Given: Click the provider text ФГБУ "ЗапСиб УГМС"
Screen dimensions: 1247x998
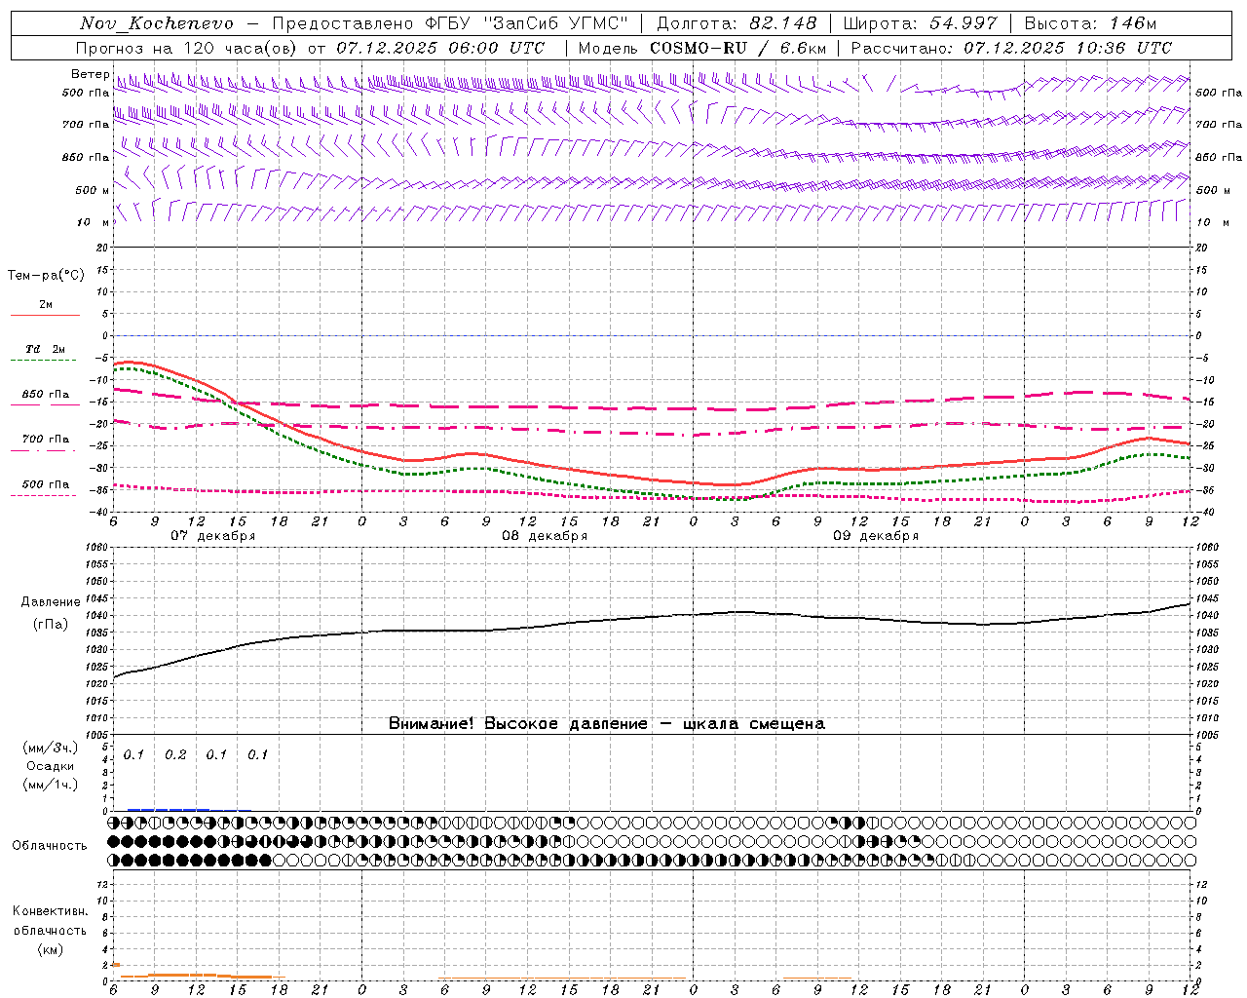Looking at the screenshot, I should pyautogui.click(x=527, y=23).
